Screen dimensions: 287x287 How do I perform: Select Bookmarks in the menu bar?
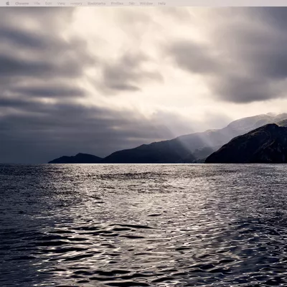(96, 4)
